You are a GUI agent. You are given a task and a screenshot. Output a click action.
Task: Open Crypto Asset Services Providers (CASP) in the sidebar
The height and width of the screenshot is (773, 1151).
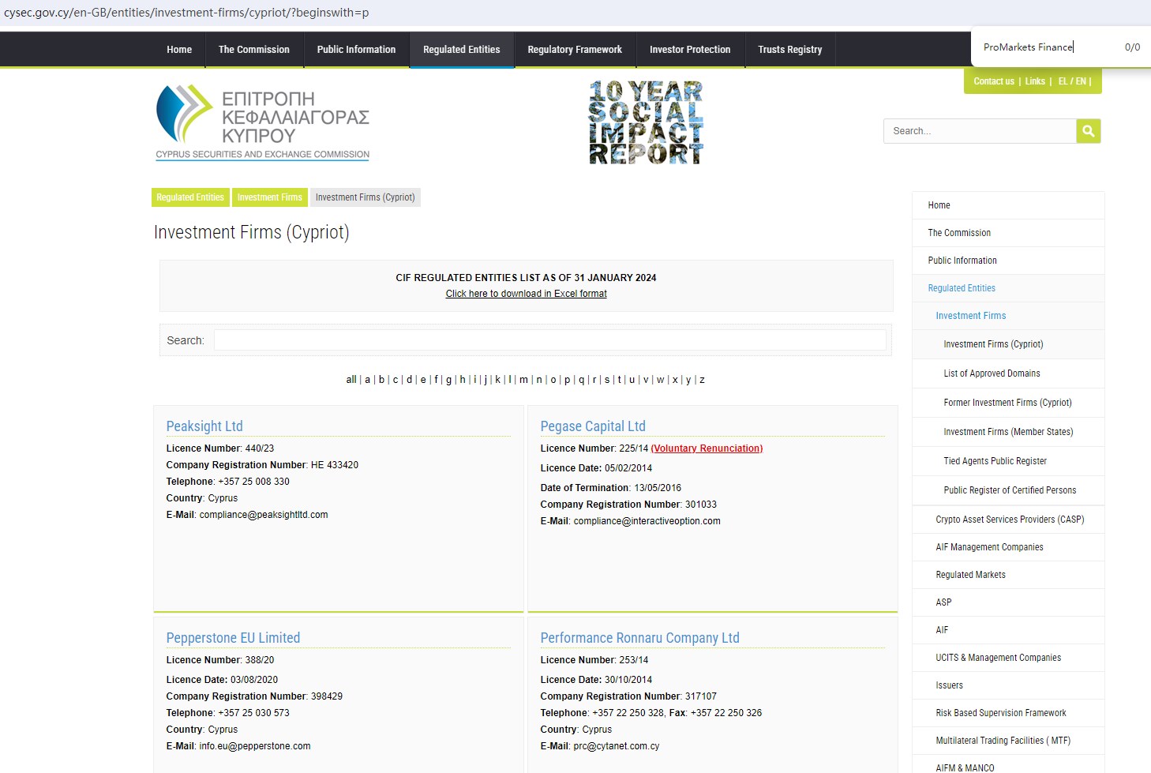pos(1010,520)
